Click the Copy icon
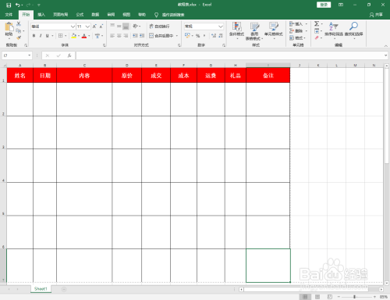The height and width of the screenshot is (300, 390). coord(18,30)
